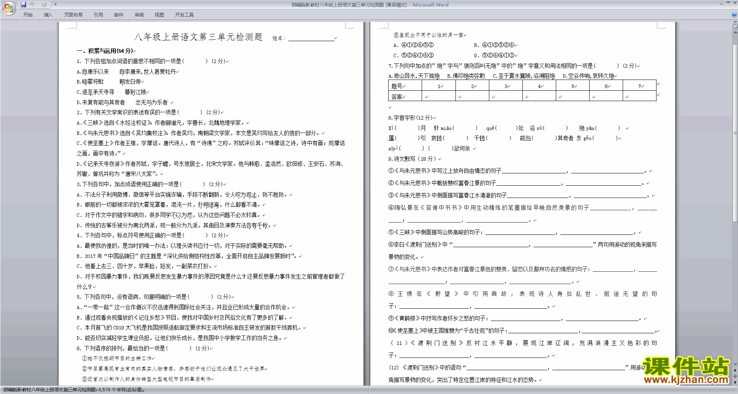Click question 2 about 文学常识
The height and width of the screenshot is (394, 738).
[x=149, y=112]
